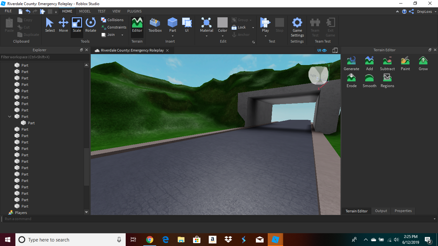Image resolution: width=438 pixels, height=246 pixels.
Task: Toggle Join surfaces option
Action: [x=108, y=35]
